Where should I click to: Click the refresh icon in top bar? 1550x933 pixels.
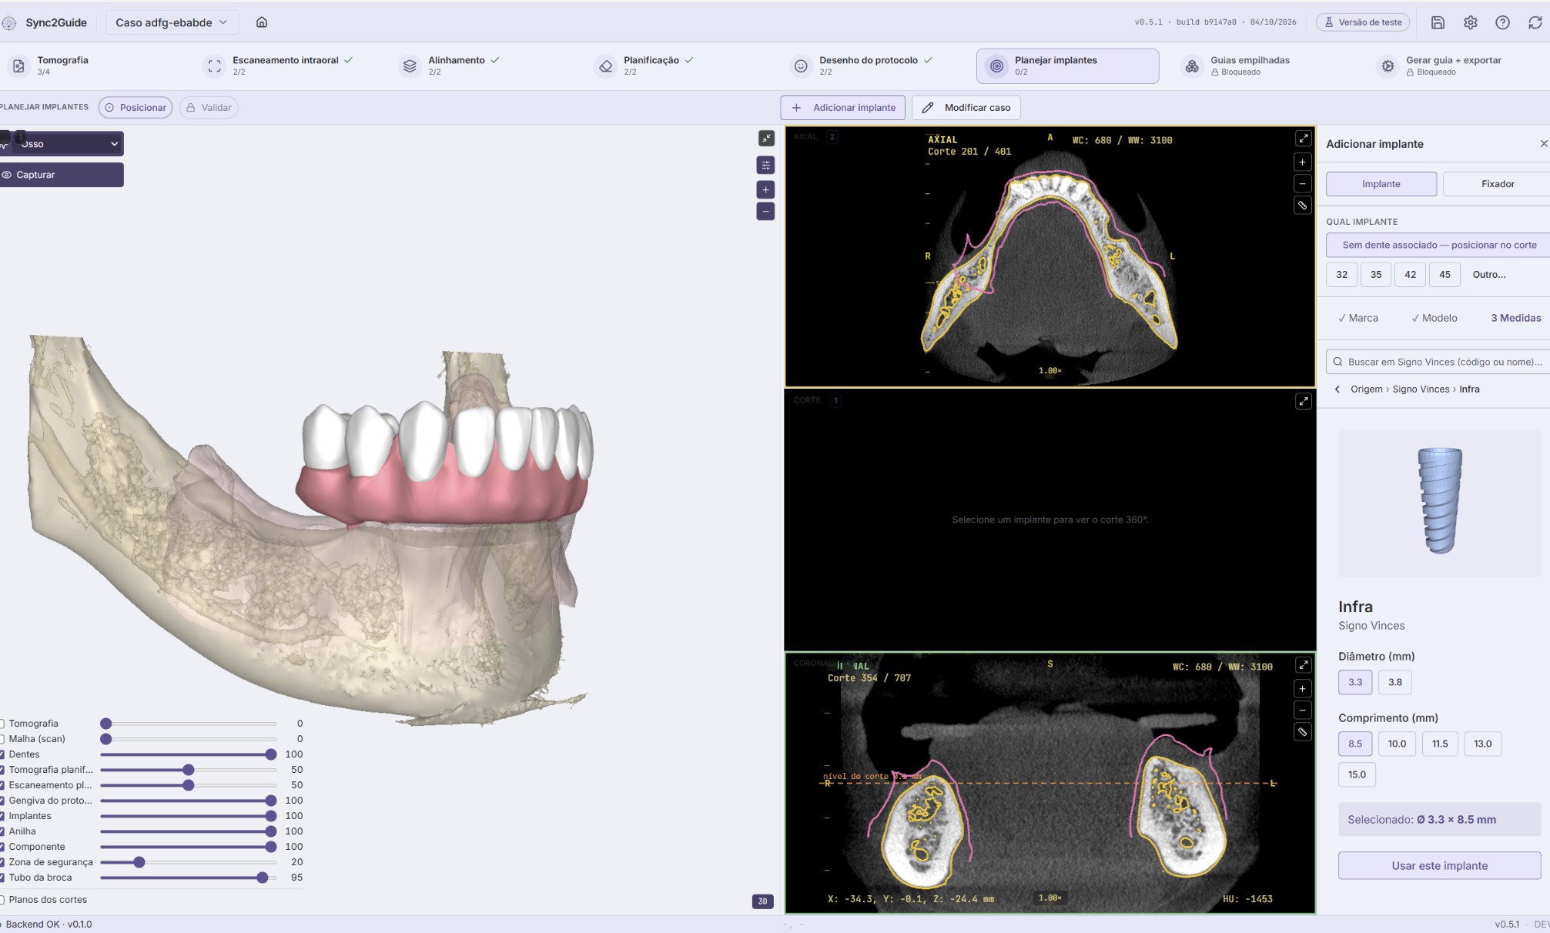(1535, 22)
